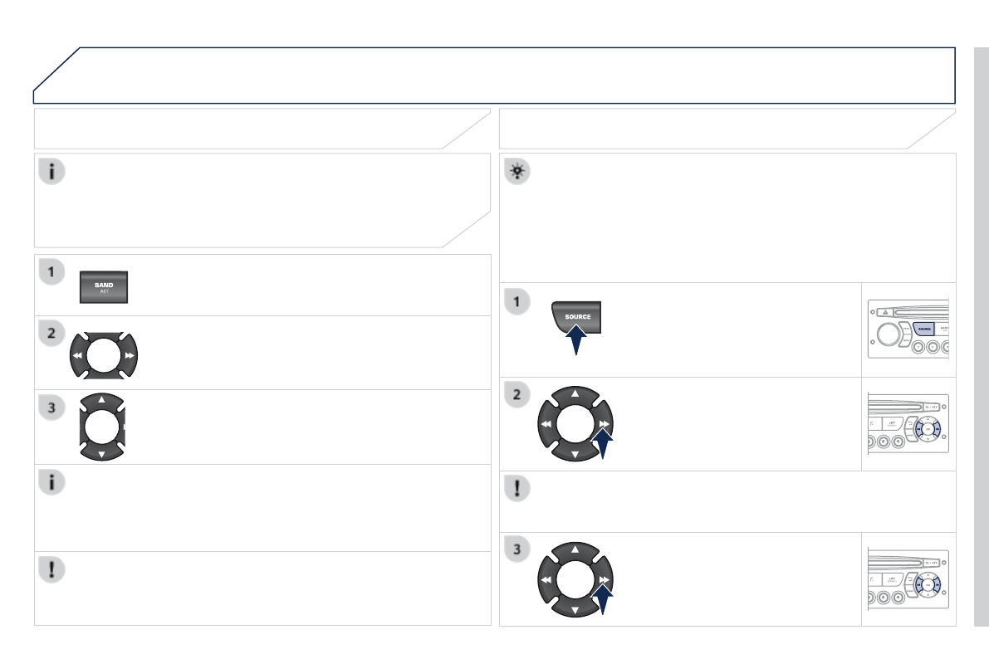Open radio panel thumbnail with SOURCE highlighted
The image size is (989, 659).
click(x=908, y=329)
